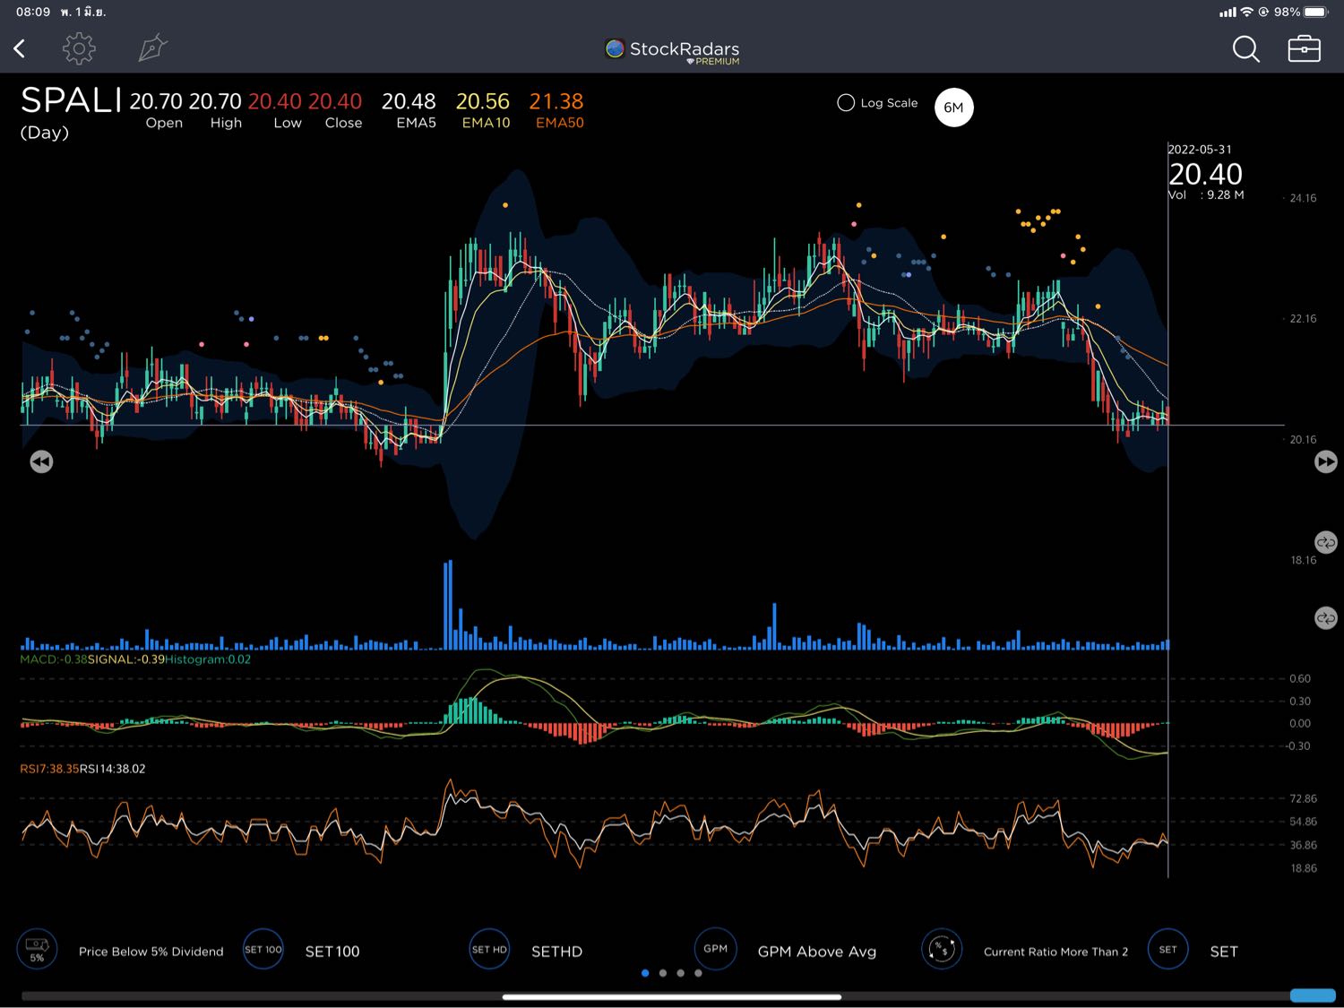Click the lower sync link icon
Image resolution: width=1344 pixels, height=1008 pixels.
point(1325,618)
